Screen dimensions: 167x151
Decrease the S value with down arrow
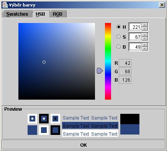145,39
